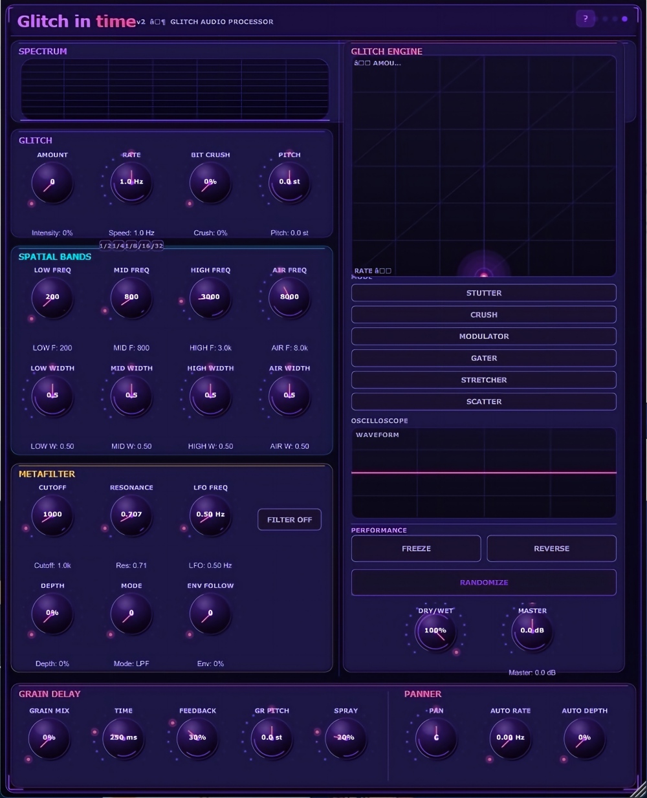Choose the CRUSH glitch mode
Image resolution: width=647 pixels, height=798 pixels.
[x=484, y=315]
